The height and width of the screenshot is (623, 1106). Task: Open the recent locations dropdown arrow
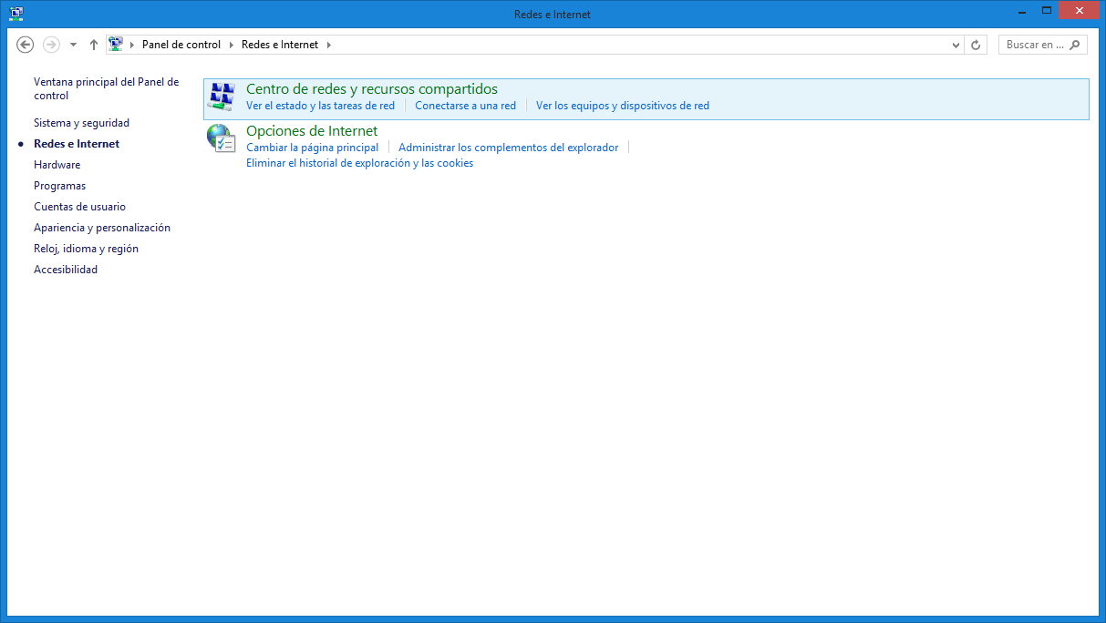[73, 45]
